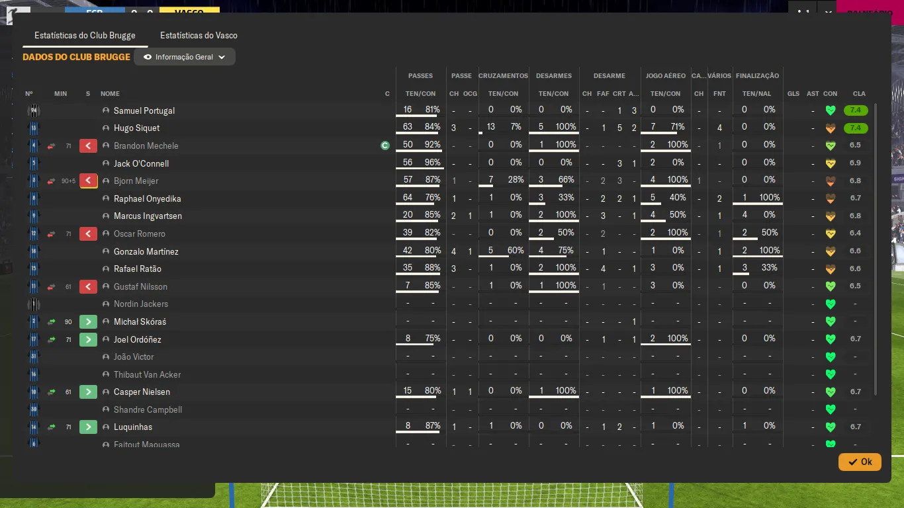Image resolution: width=904 pixels, height=508 pixels.
Task: Click Oscar Romero's red substitution arrow
Action: coord(89,233)
